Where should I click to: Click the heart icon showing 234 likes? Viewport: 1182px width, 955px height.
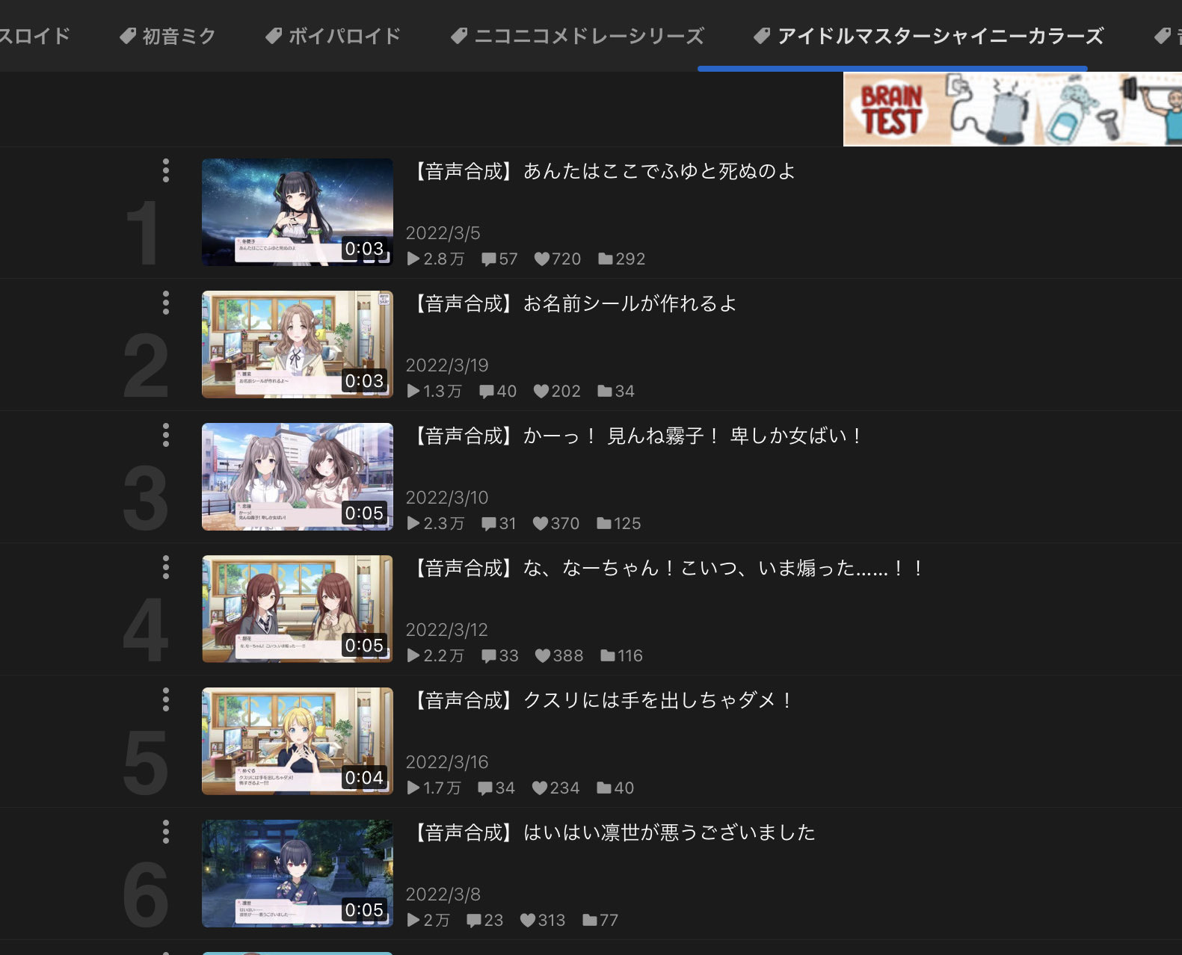(x=540, y=788)
